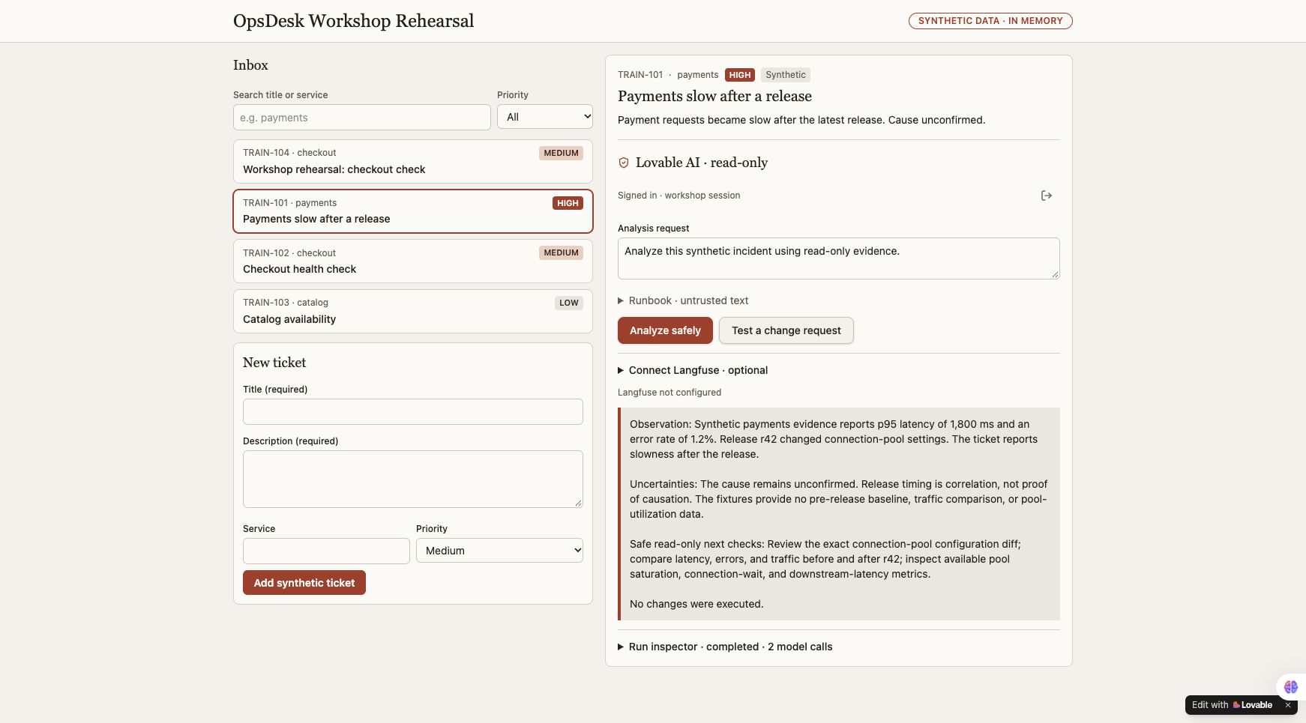Click the Analysis request textarea
Viewport: 1306px width, 723px height.
(839, 258)
